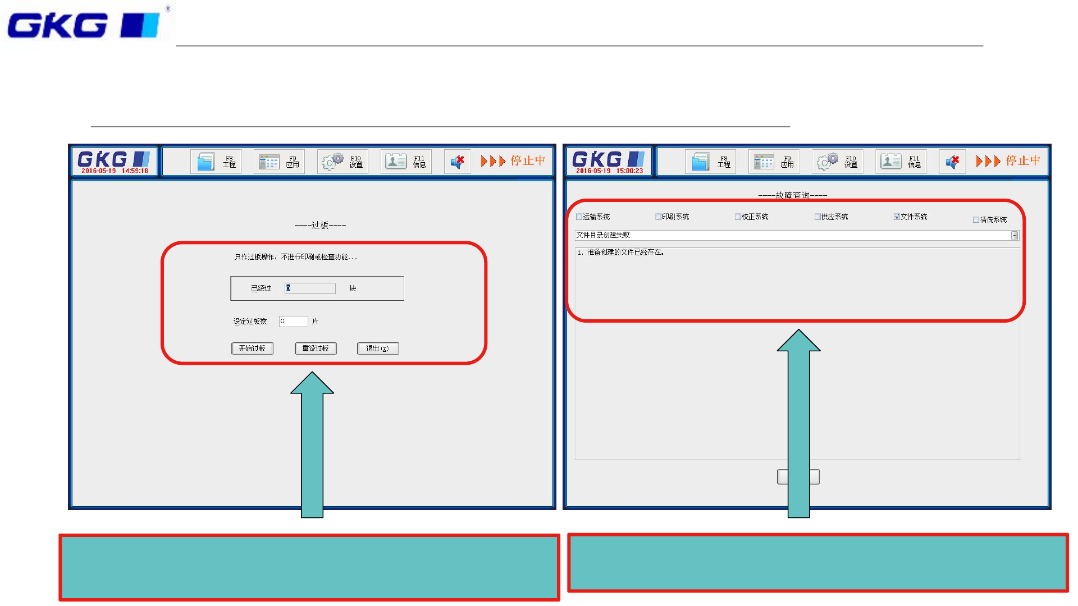The height and width of the screenshot is (606, 1078).
Task: Click the 设定过板数 input field
Action: click(294, 322)
